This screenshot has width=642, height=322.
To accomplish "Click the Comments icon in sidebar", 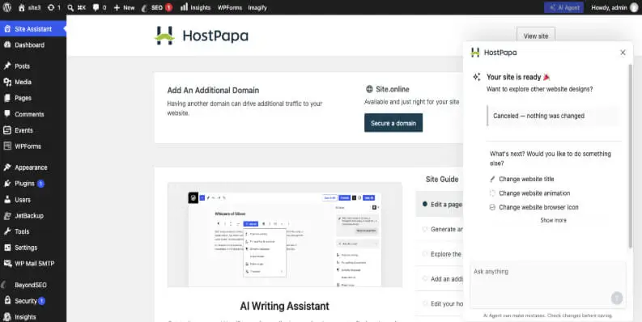I will 7,114.
